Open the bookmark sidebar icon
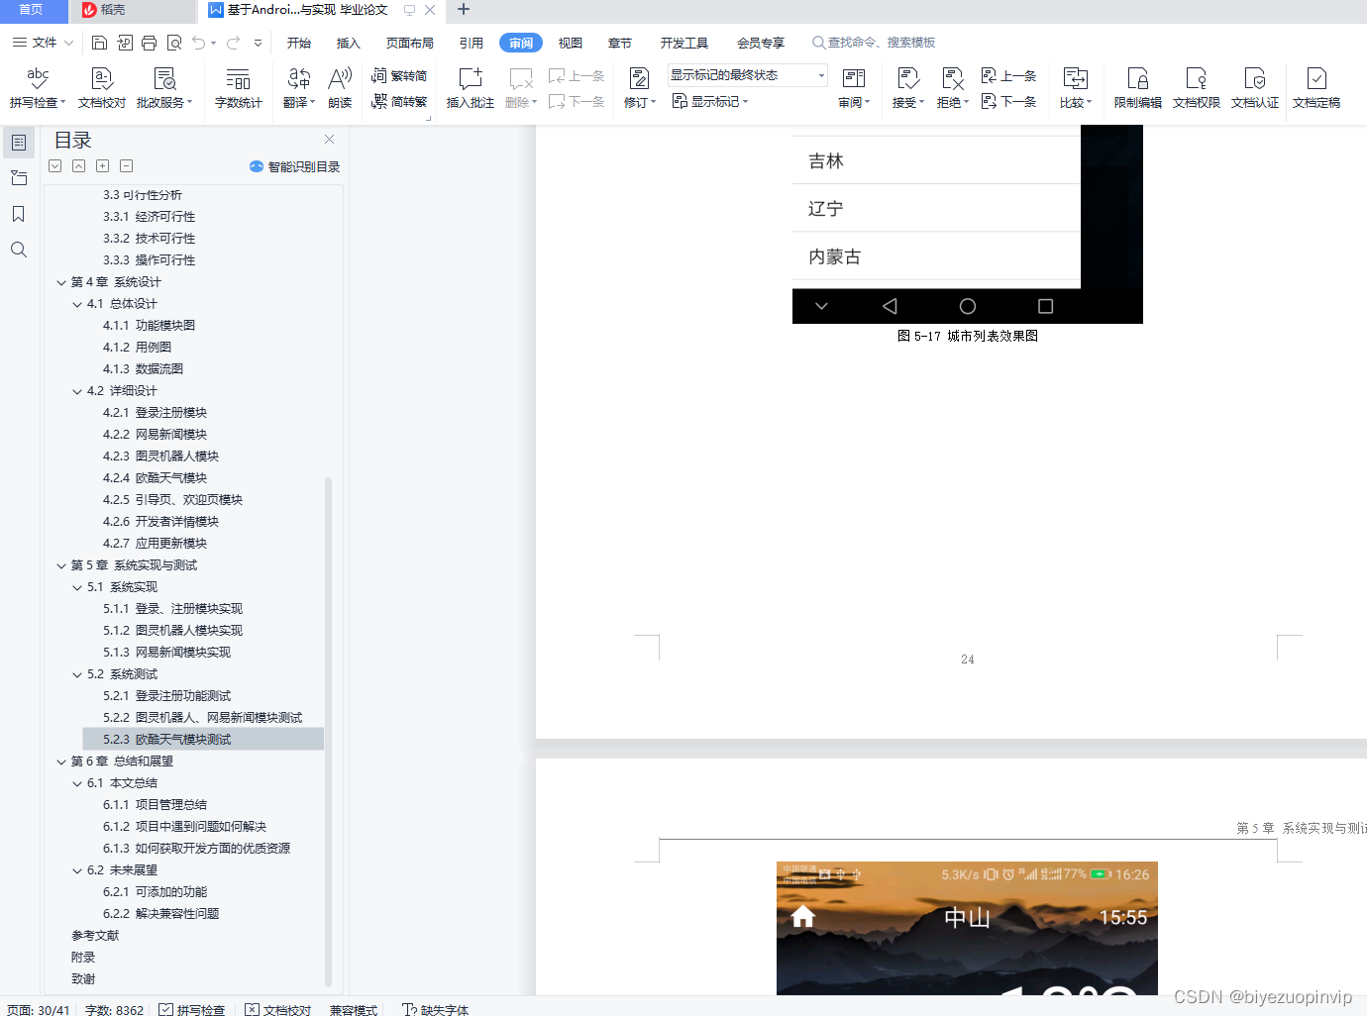Screen dimensions: 1367x1016 (x=19, y=214)
